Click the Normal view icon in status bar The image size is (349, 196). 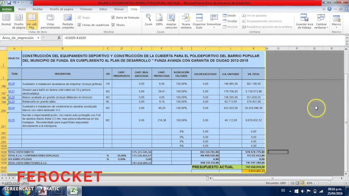(x=292, y=183)
